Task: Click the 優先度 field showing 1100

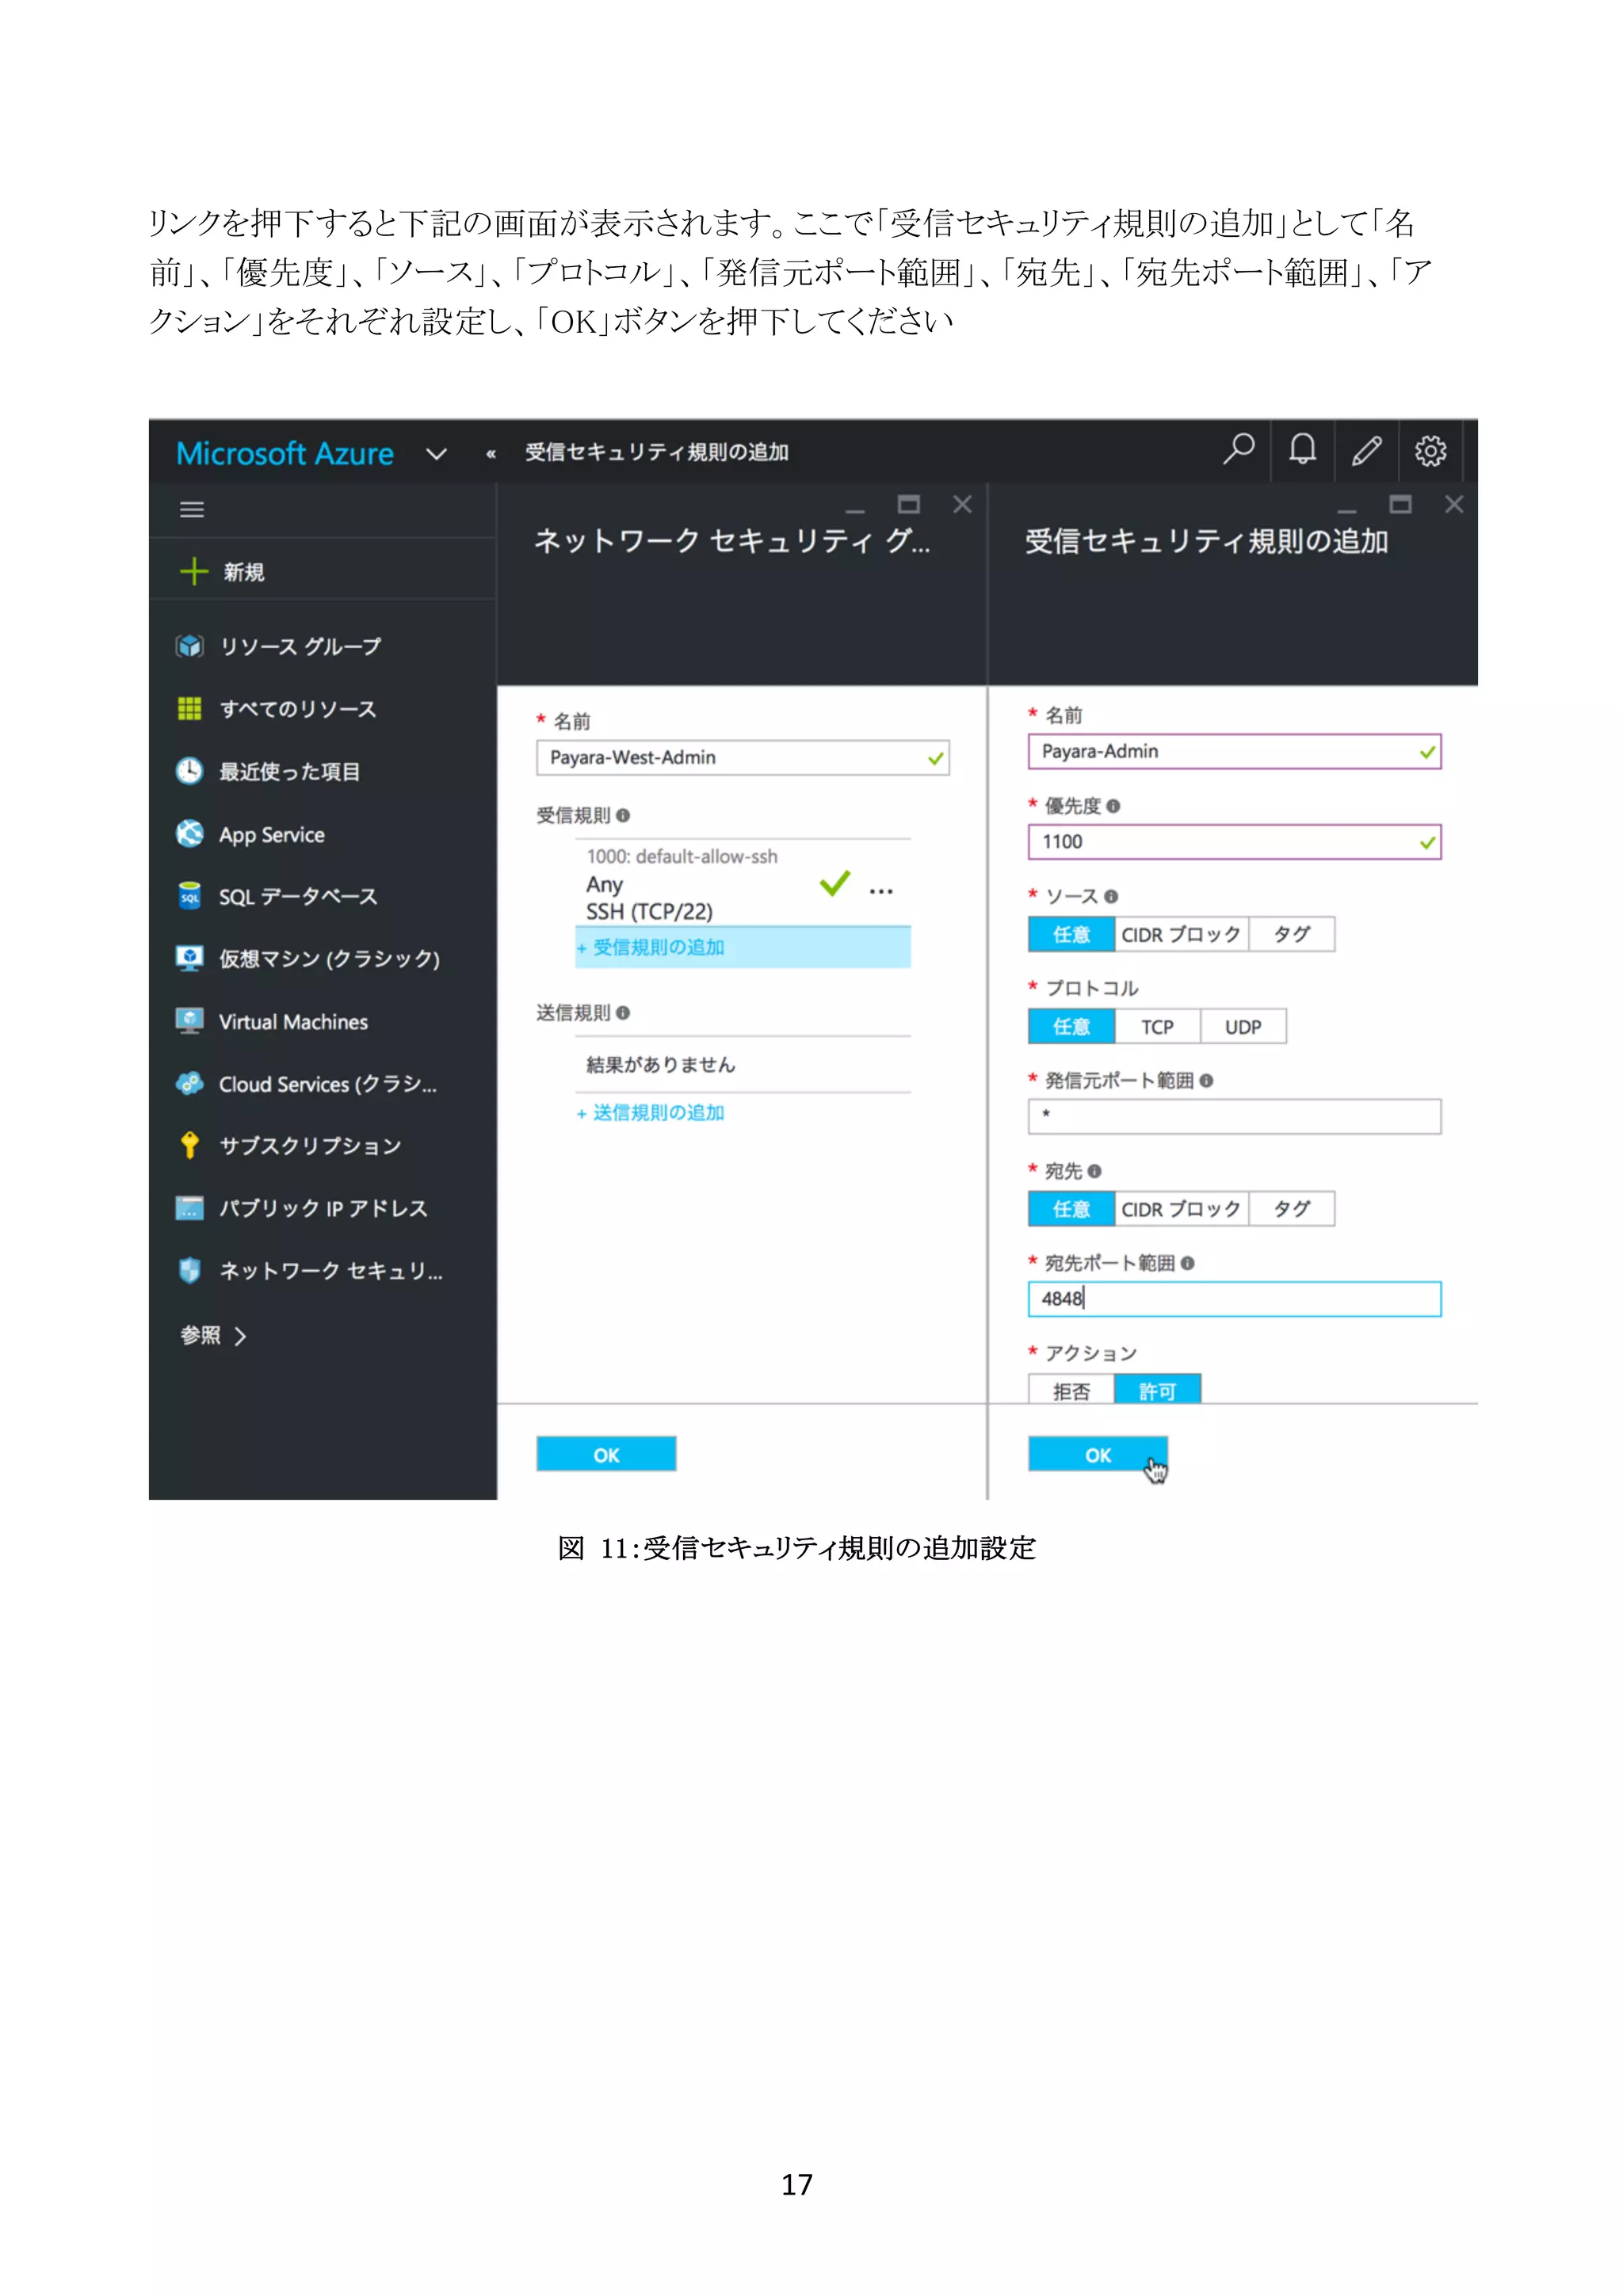Action: pos(1234,842)
